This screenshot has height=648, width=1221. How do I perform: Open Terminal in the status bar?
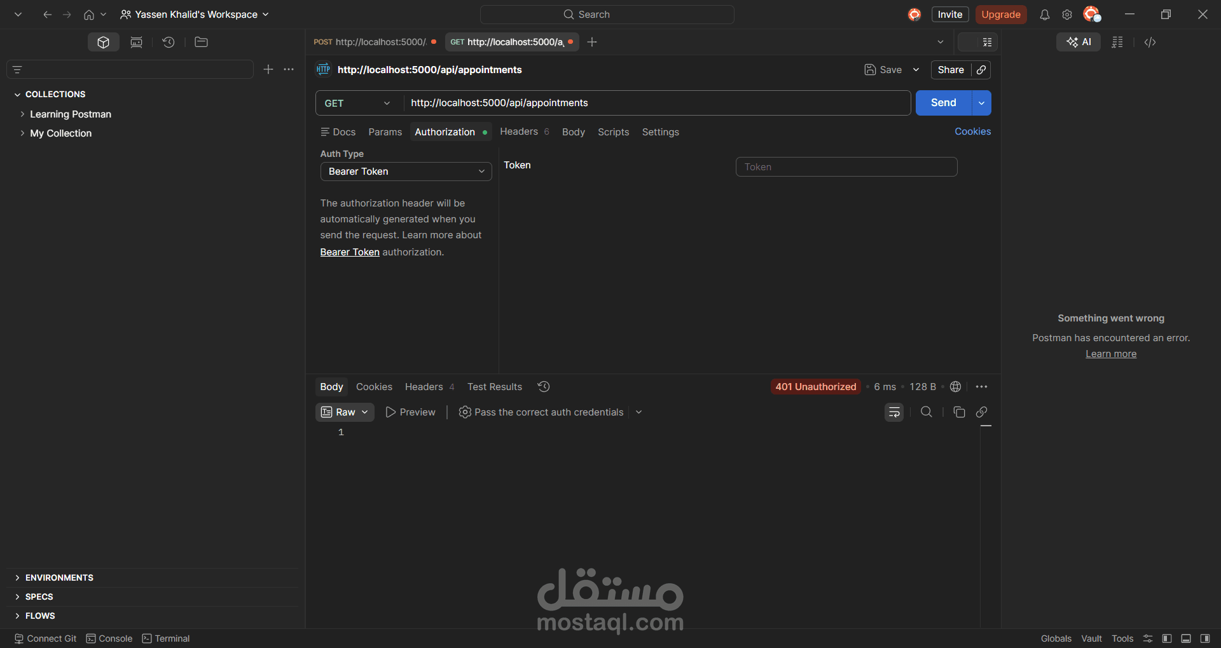(x=166, y=638)
